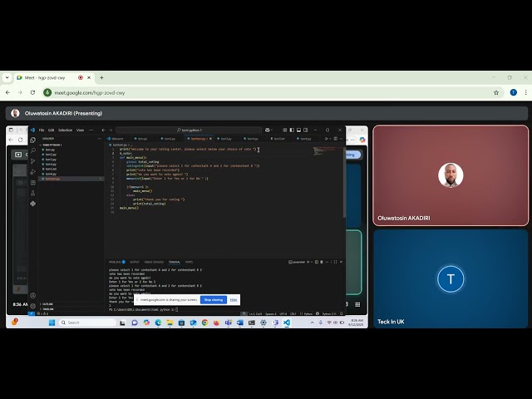532x399 pixels.
Task: Switch to the PORTS panel tab
Action: (x=189, y=262)
